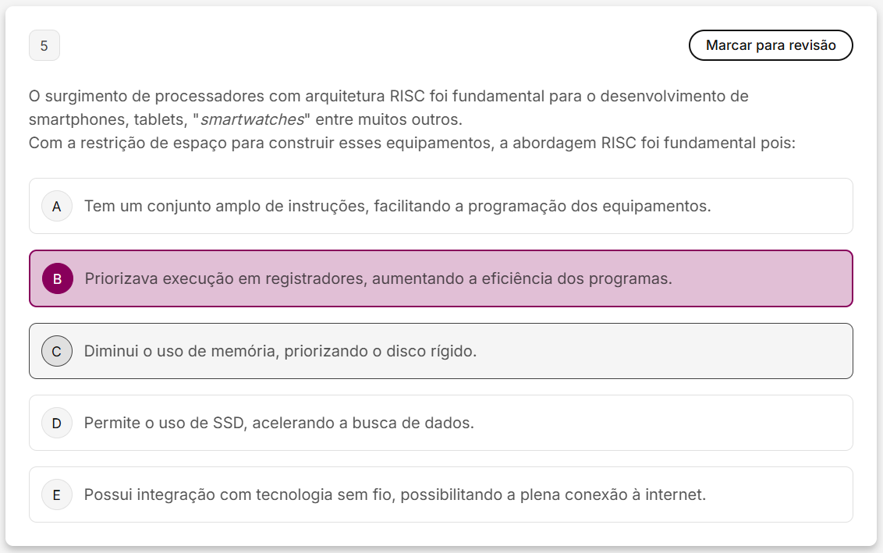This screenshot has height=553, width=883.
Task: Click the question number 5 badge
Action: [x=44, y=46]
